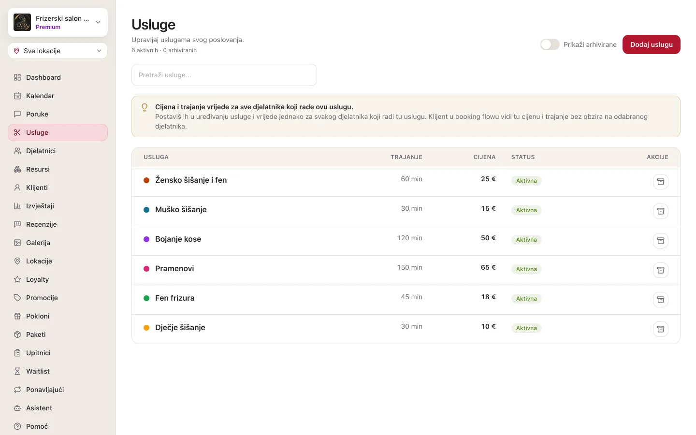Click the salon logo thumbnail
The height and width of the screenshot is (435, 696).
(x=22, y=22)
